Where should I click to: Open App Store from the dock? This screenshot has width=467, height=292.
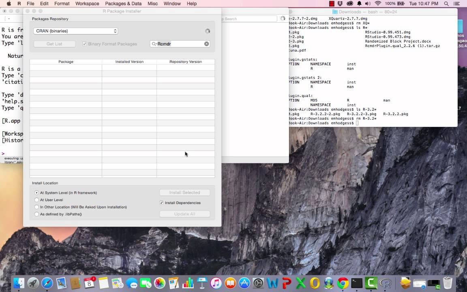click(244, 283)
